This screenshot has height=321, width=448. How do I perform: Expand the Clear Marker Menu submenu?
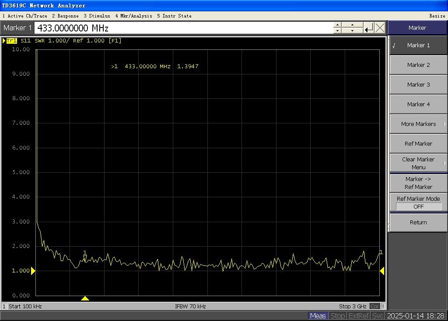(418, 163)
